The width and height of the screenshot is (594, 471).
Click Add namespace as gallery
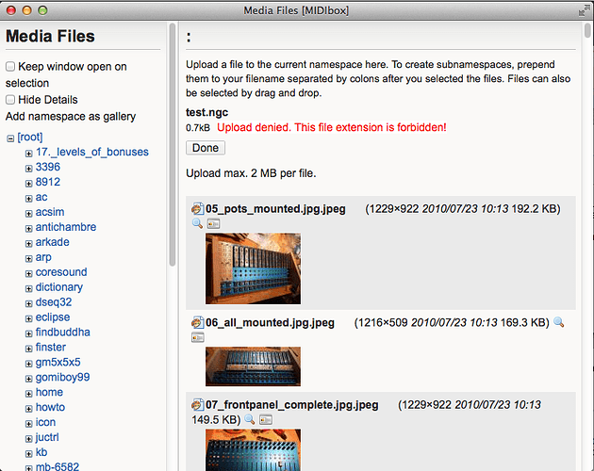71,116
